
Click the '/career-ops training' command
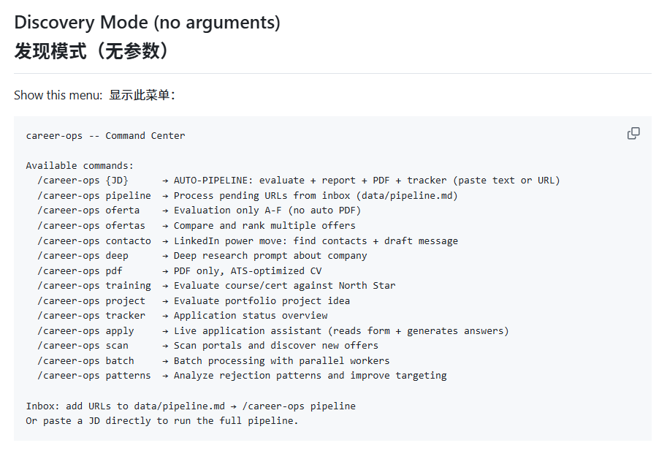94,286
